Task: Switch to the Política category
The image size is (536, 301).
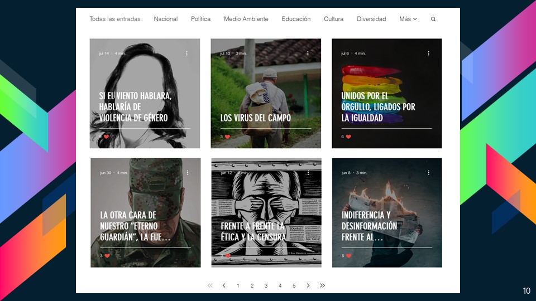Action: click(x=200, y=19)
